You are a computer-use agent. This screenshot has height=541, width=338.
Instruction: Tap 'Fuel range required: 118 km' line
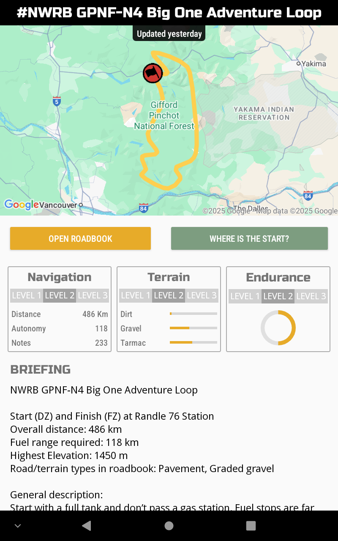74,443
